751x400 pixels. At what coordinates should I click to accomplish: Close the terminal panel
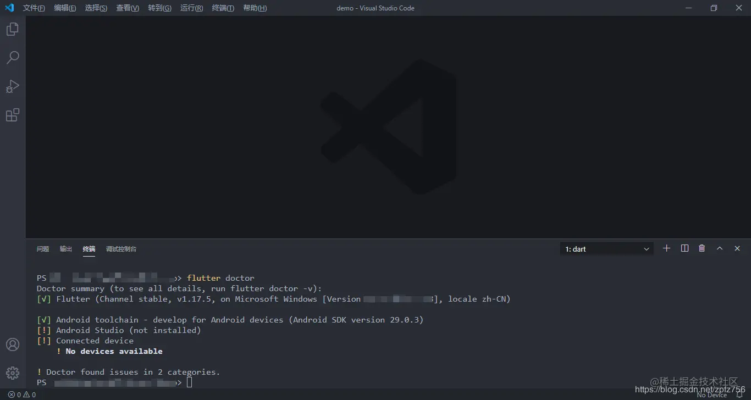tap(737, 248)
